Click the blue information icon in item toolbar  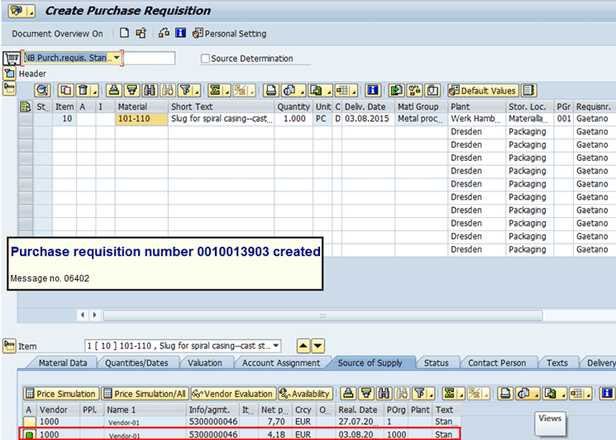(372, 91)
